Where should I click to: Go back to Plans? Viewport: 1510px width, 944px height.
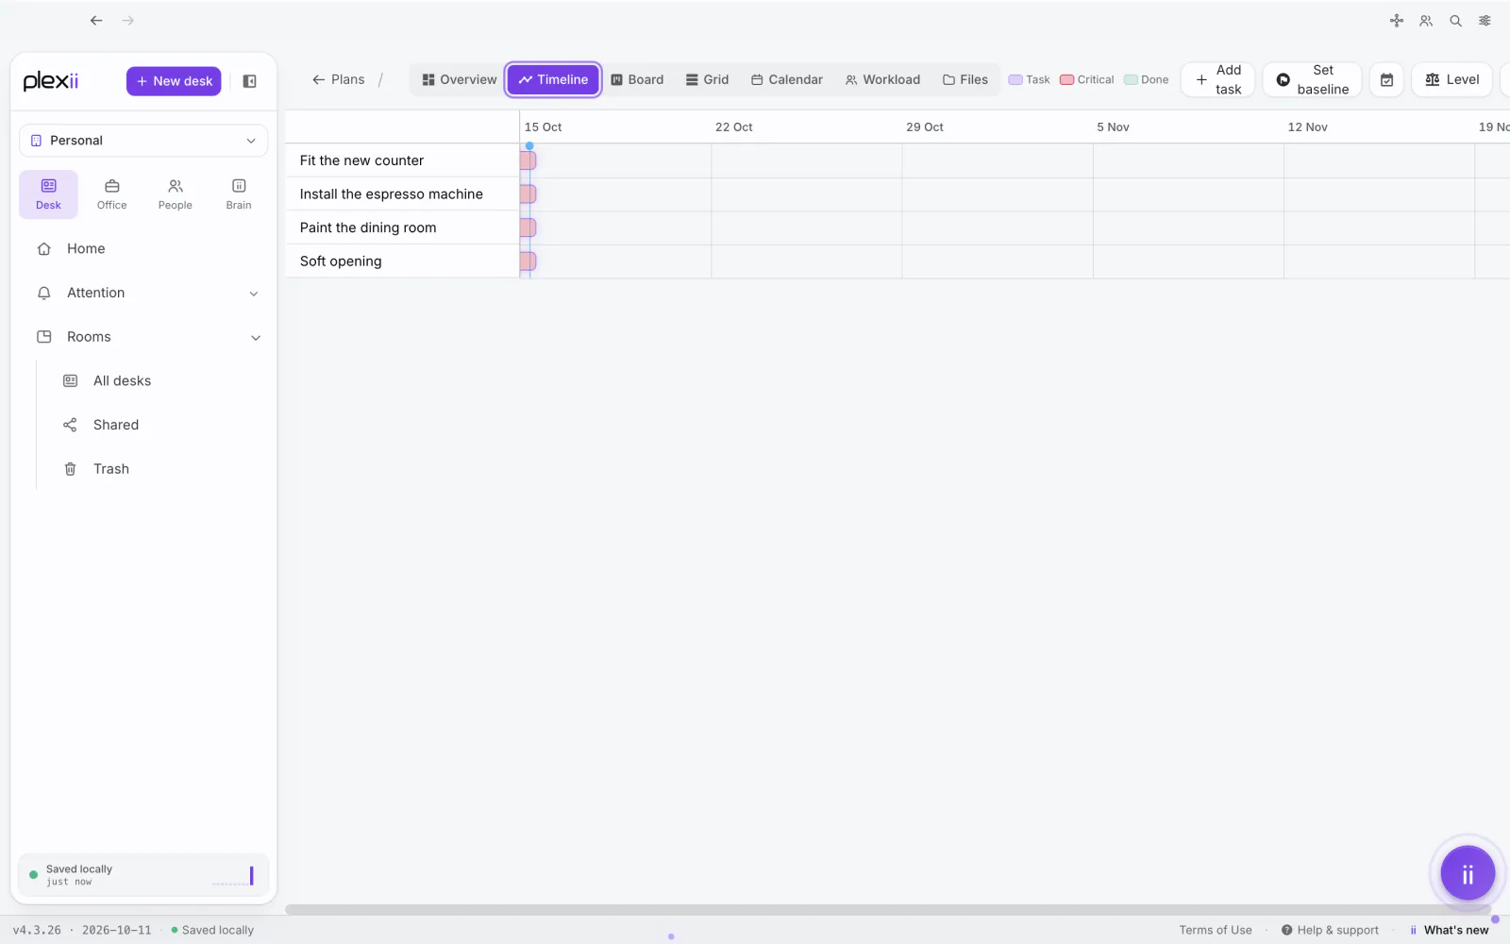tap(339, 79)
